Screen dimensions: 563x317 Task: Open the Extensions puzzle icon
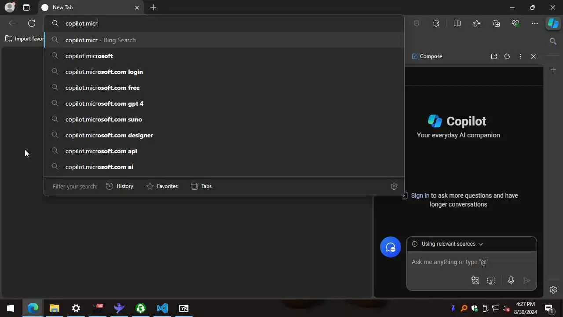pos(436,23)
